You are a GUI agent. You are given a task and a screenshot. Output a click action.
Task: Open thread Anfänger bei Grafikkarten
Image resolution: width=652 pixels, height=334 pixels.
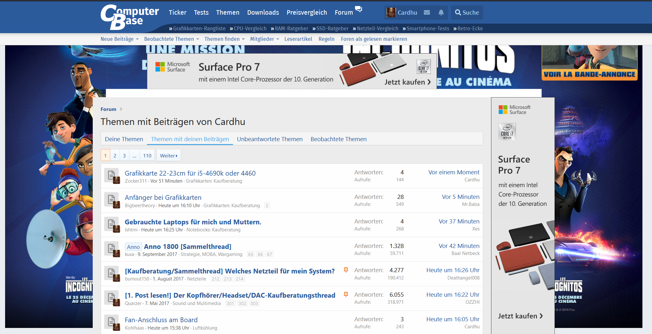point(163,197)
